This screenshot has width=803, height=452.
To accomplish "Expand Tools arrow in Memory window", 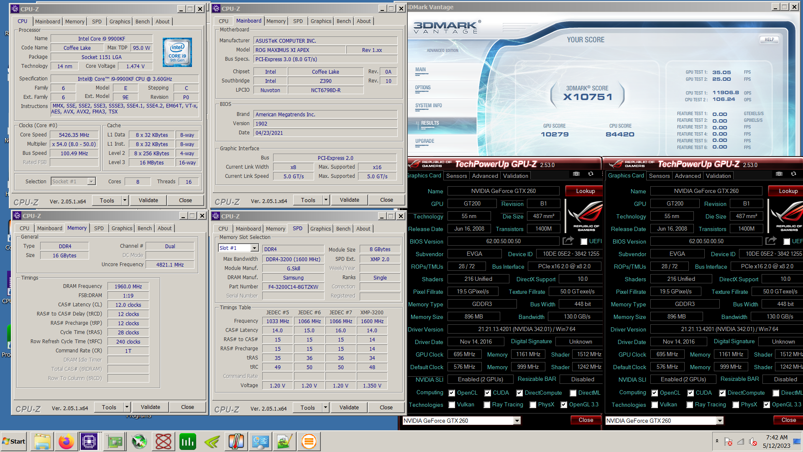I will pyautogui.click(x=127, y=407).
